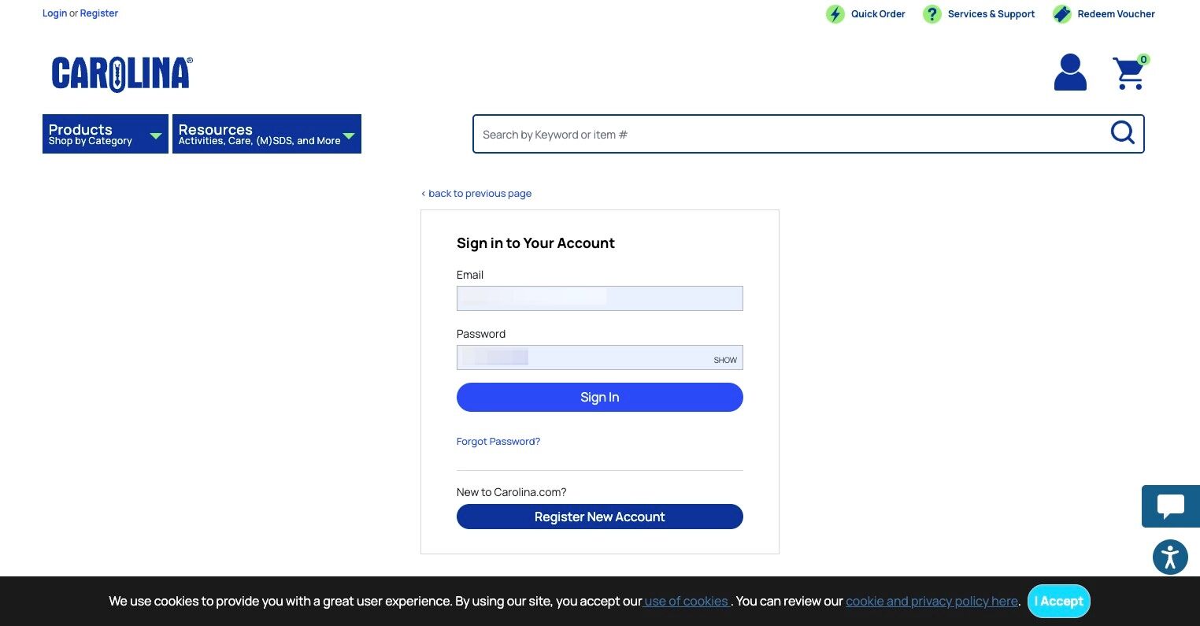Click the search magnifier icon
The image size is (1200, 626).
pos(1122,133)
